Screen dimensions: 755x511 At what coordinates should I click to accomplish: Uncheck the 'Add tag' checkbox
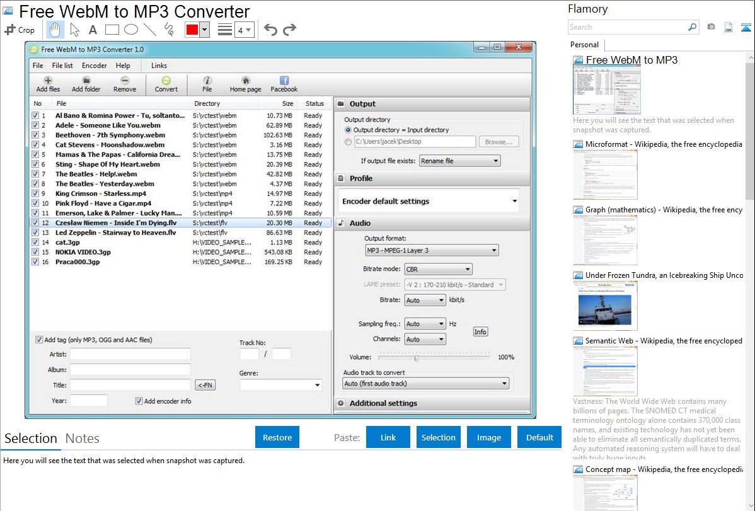[39, 340]
